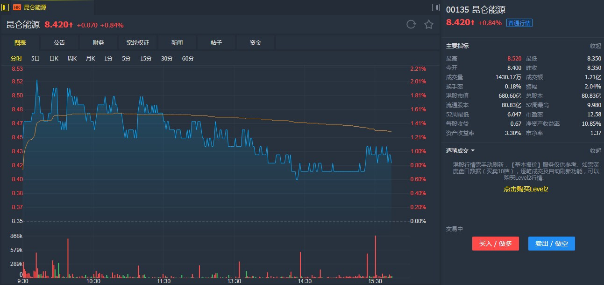Click the 买入 / 做多 button
Screen dimensions: 604x285
coord(496,244)
